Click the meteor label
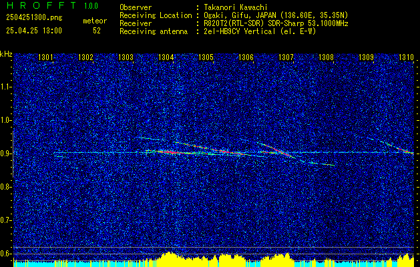The width and height of the screenshot is (420, 267). [x=95, y=21]
